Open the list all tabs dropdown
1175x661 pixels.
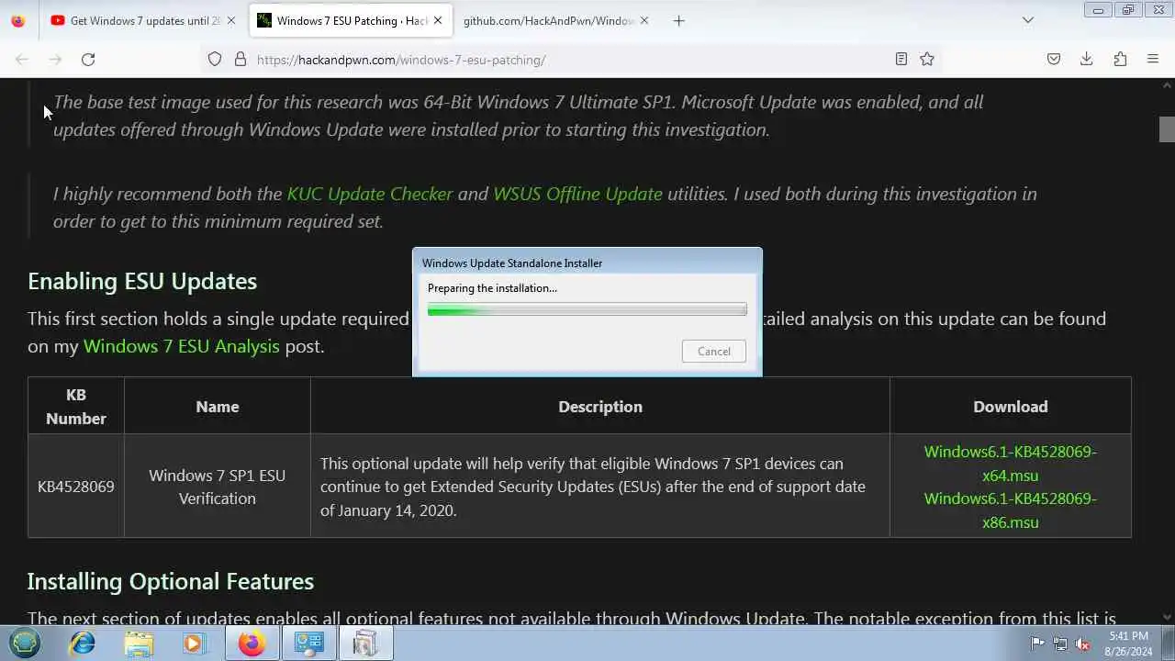click(x=1028, y=20)
